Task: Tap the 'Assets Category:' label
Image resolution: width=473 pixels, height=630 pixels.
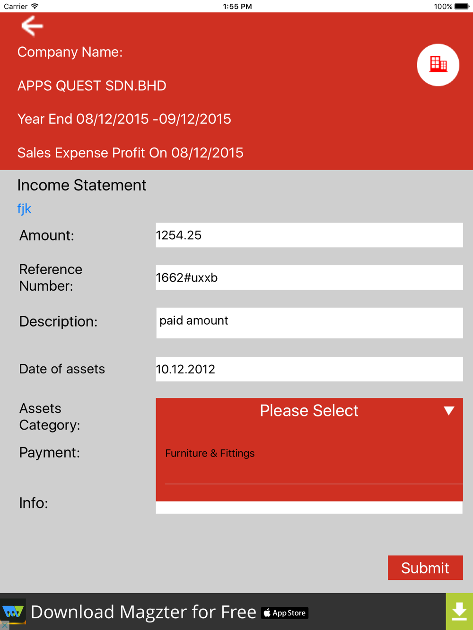Action: pos(50,417)
